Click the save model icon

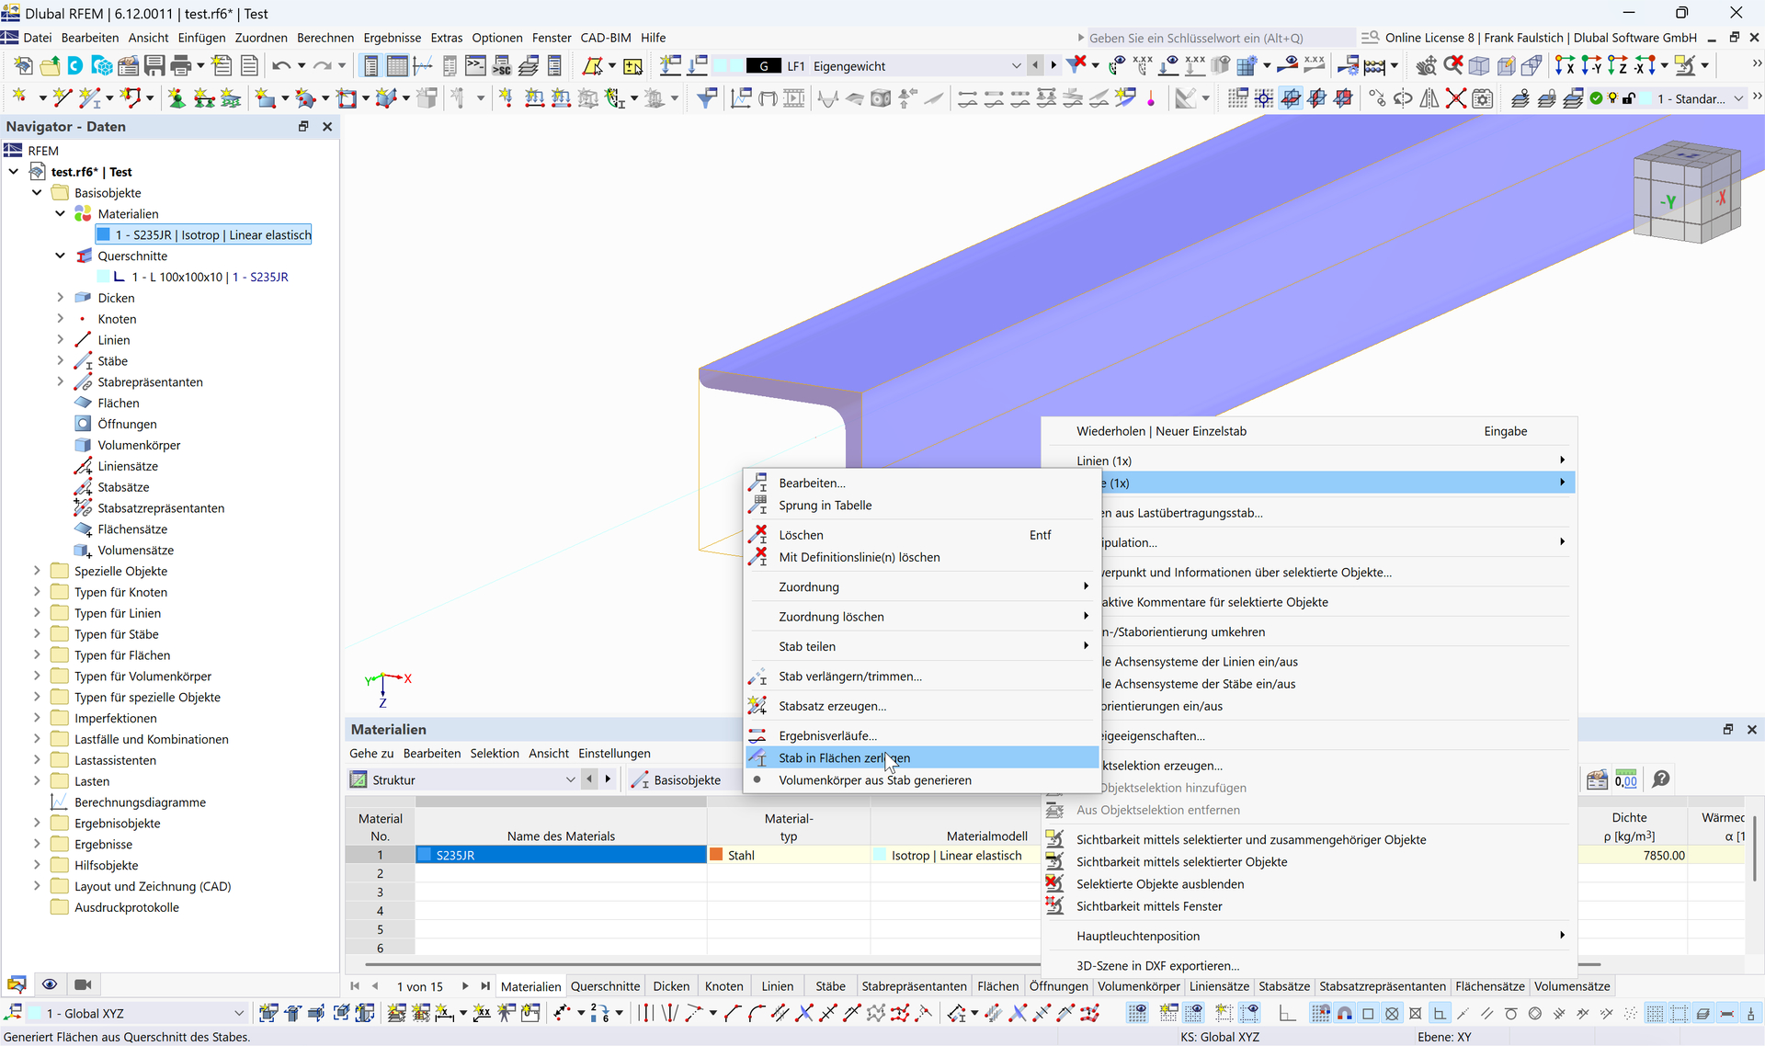pos(154,65)
